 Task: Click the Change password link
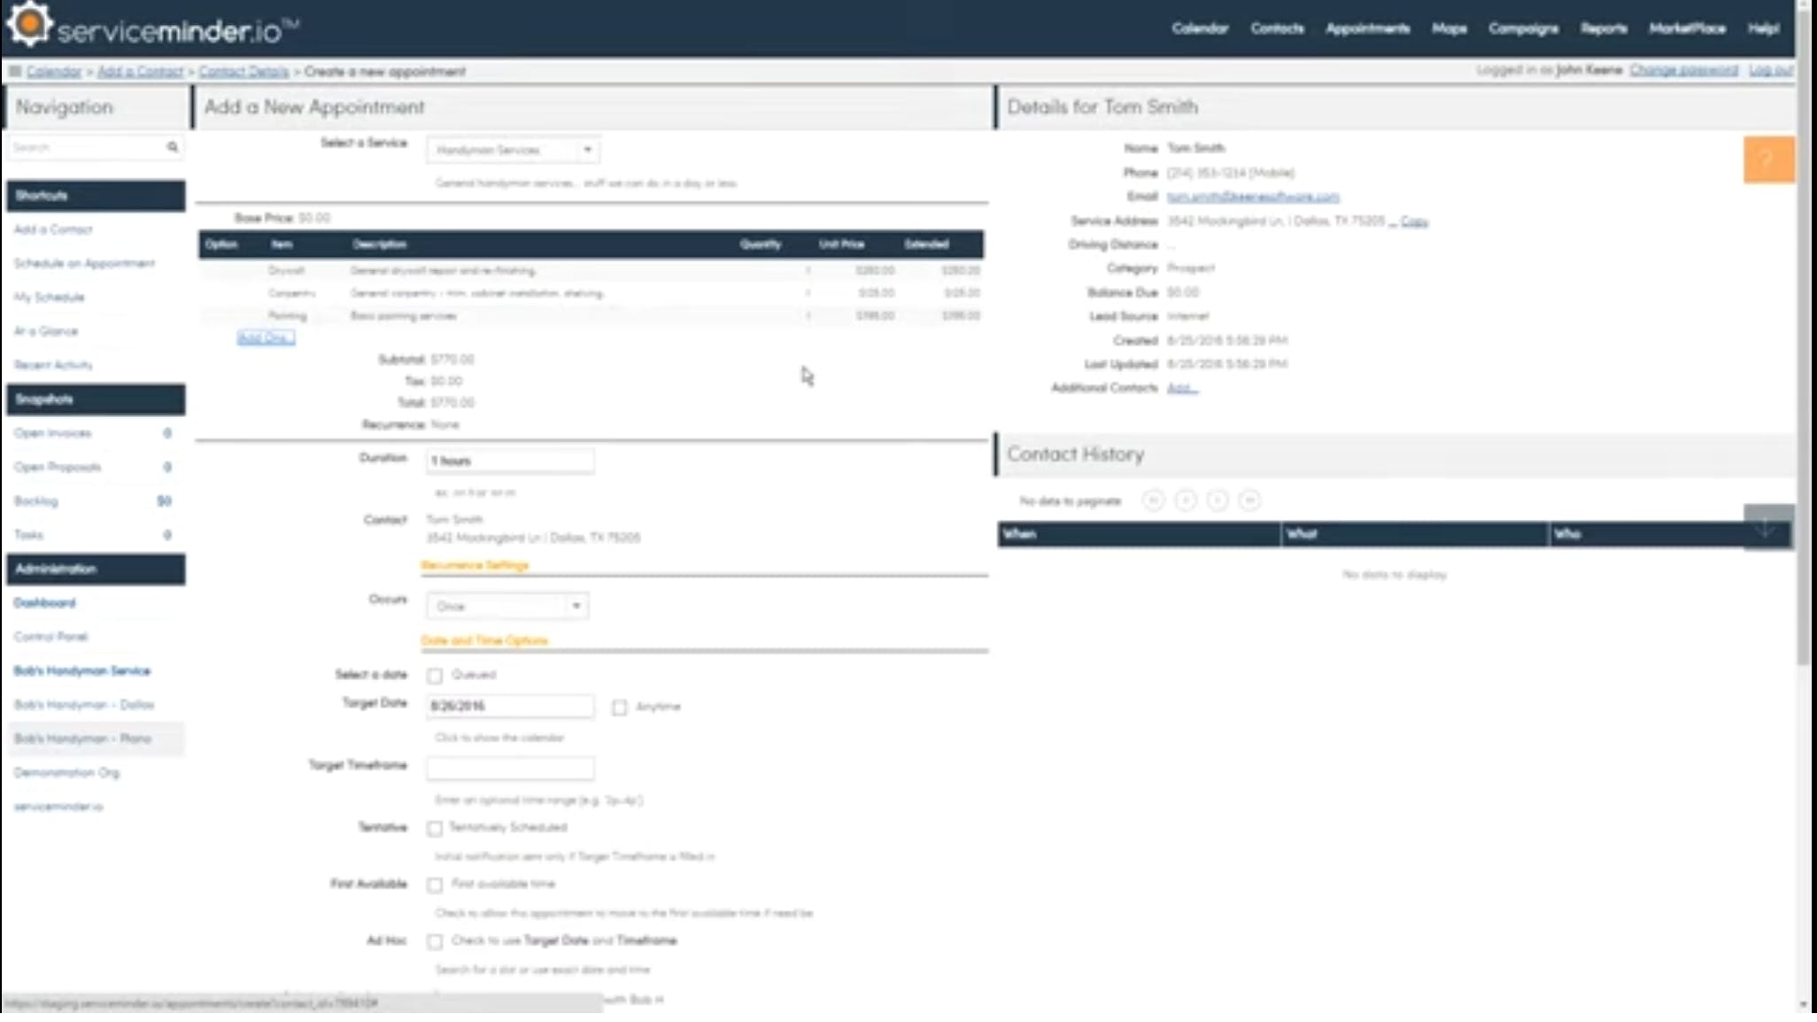click(1683, 69)
